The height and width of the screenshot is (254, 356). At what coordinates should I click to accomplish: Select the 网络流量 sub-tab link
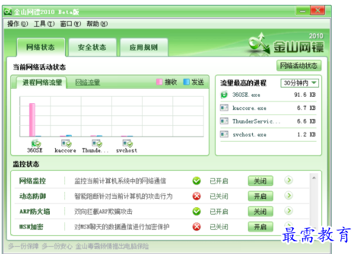(x=87, y=83)
